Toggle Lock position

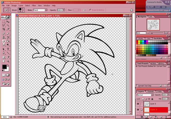click(149, 99)
